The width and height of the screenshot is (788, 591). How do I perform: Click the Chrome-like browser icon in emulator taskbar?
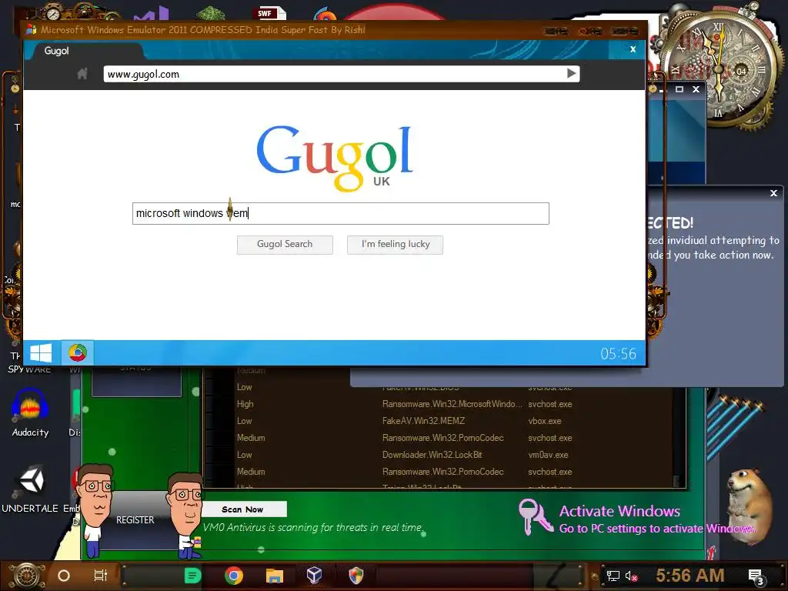pos(78,352)
